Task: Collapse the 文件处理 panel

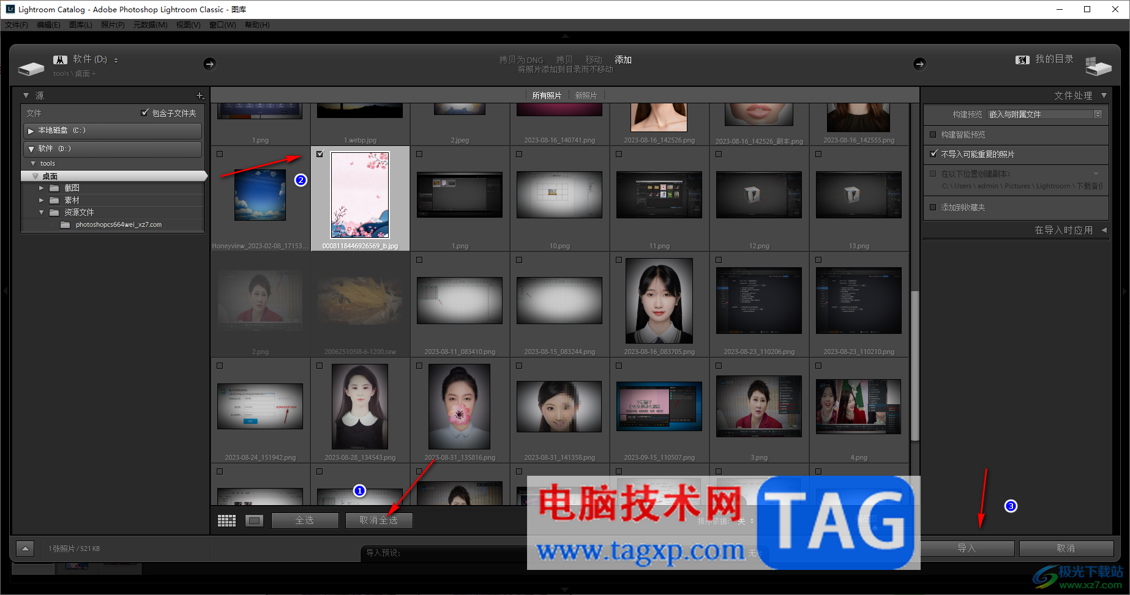Action: pyautogui.click(x=1104, y=95)
